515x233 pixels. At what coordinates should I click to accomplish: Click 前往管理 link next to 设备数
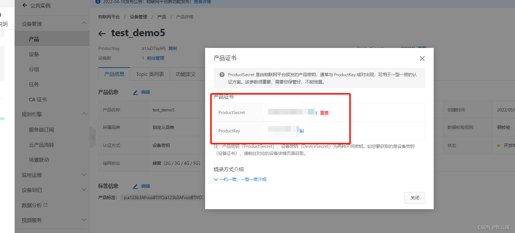point(156,58)
